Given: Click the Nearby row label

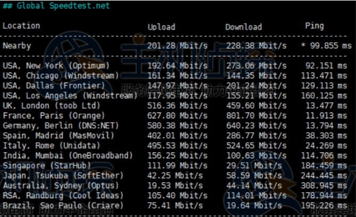Looking at the screenshot, I should click(x=17, y=46).
